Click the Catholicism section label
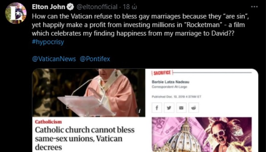Image resolution: width=266 pixels, height=152 pixels. [x=48, y=122]
